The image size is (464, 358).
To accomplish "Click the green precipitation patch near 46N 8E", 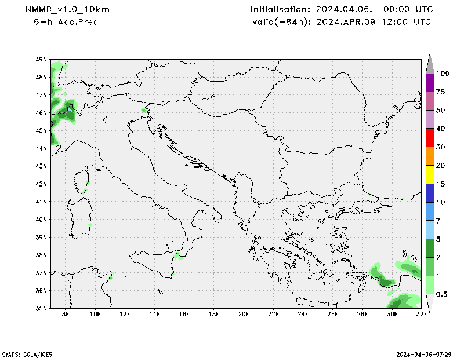I will coord(64,112).
